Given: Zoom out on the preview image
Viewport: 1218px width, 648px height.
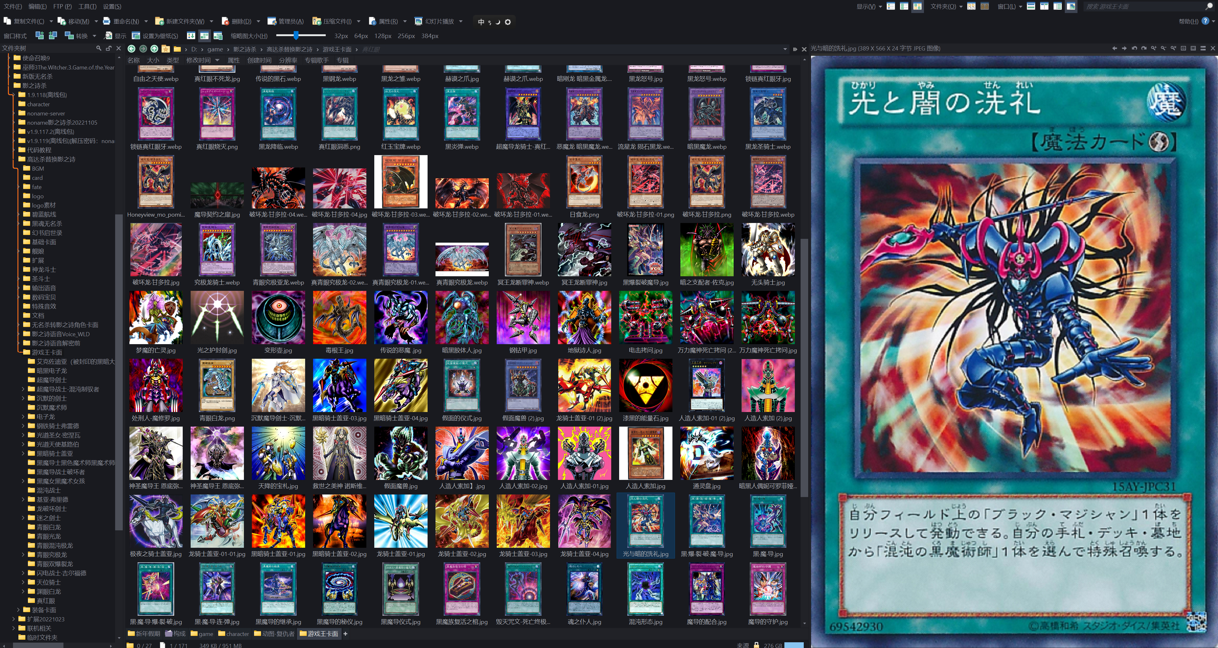Looking at the screenshot, I should click(x=1164, y=48).
